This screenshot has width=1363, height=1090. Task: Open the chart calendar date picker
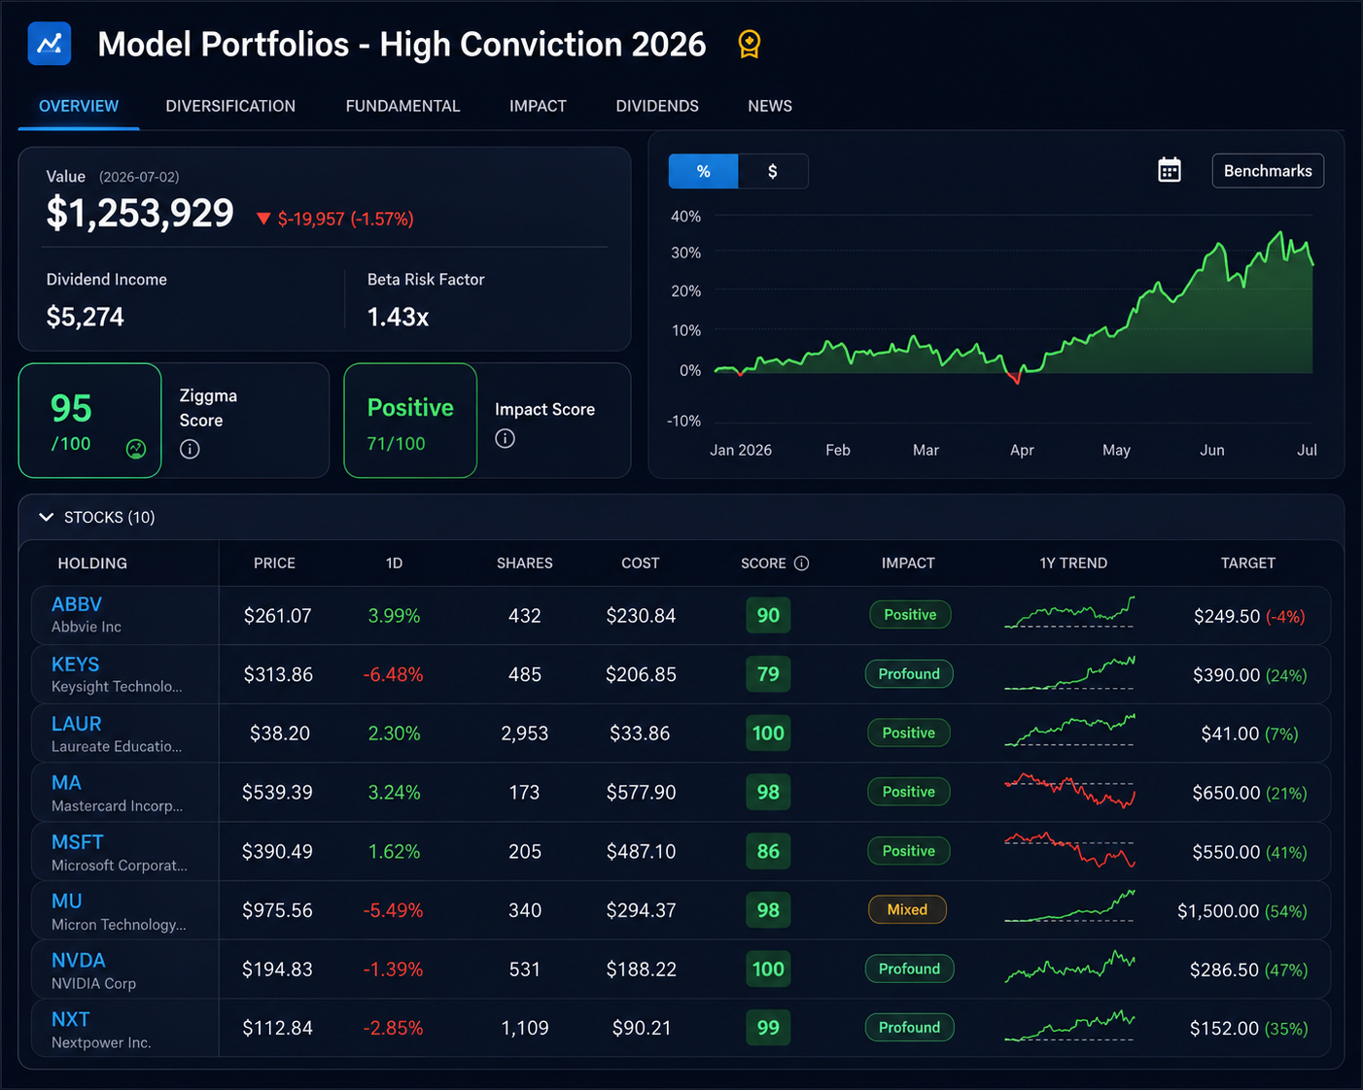coord(1170,170)
